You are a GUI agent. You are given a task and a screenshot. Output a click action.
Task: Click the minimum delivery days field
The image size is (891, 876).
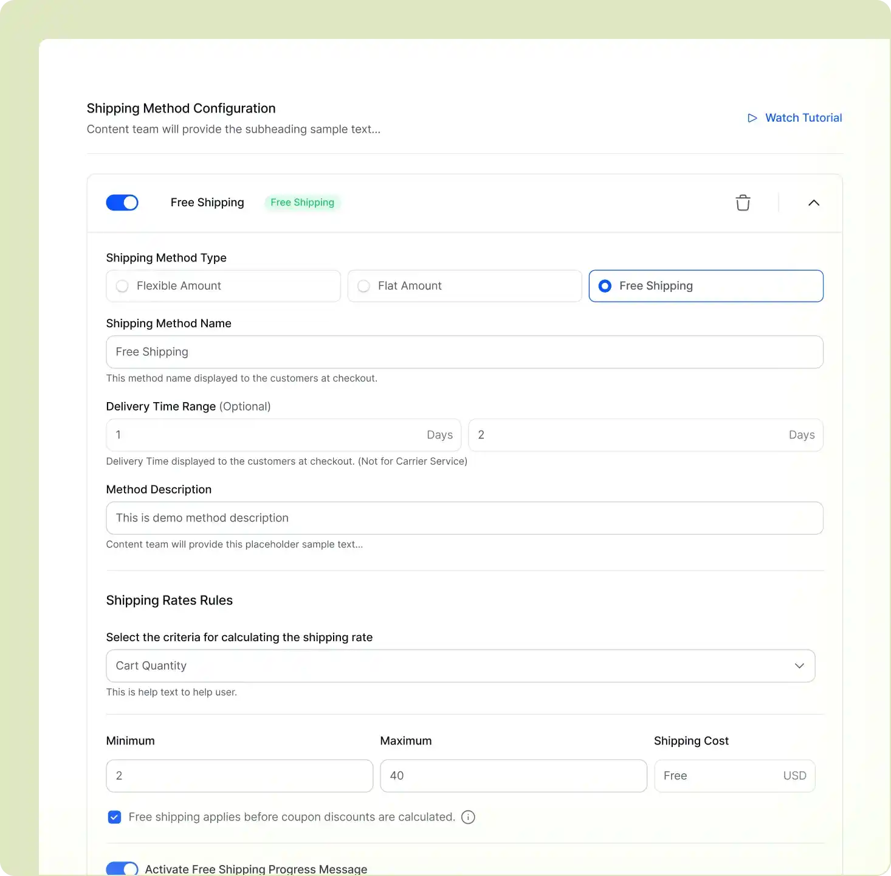267,435
